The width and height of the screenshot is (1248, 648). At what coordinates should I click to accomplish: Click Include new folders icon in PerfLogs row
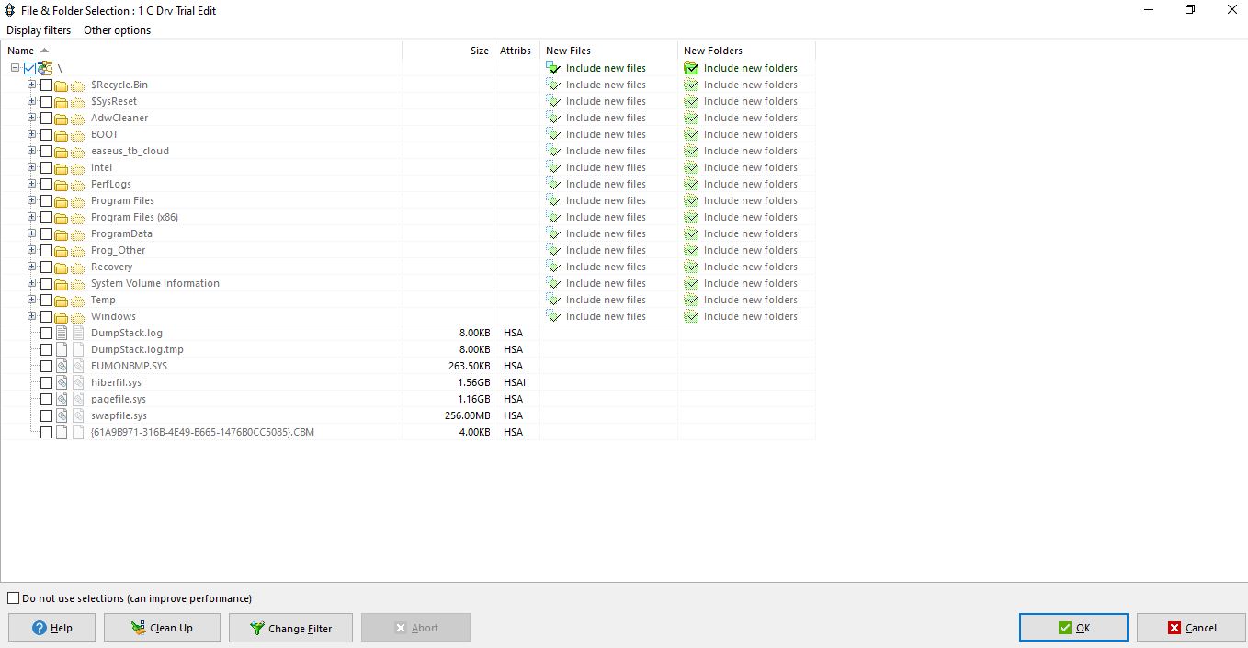[691, 184]
